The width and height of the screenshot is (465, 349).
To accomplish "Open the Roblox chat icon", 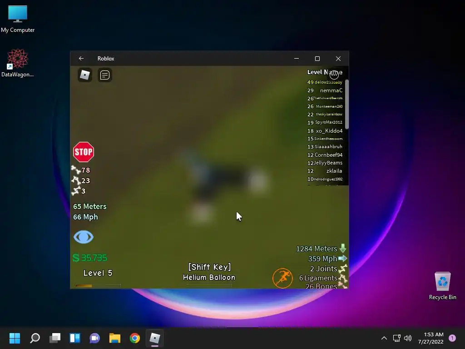I will coord(105,75).
